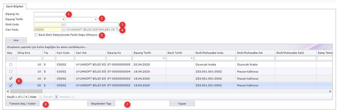The height and width of the screenshot is (110, 337).
Task: Click the horizontal scrollbar left arrow
Action: click(8, 91)
